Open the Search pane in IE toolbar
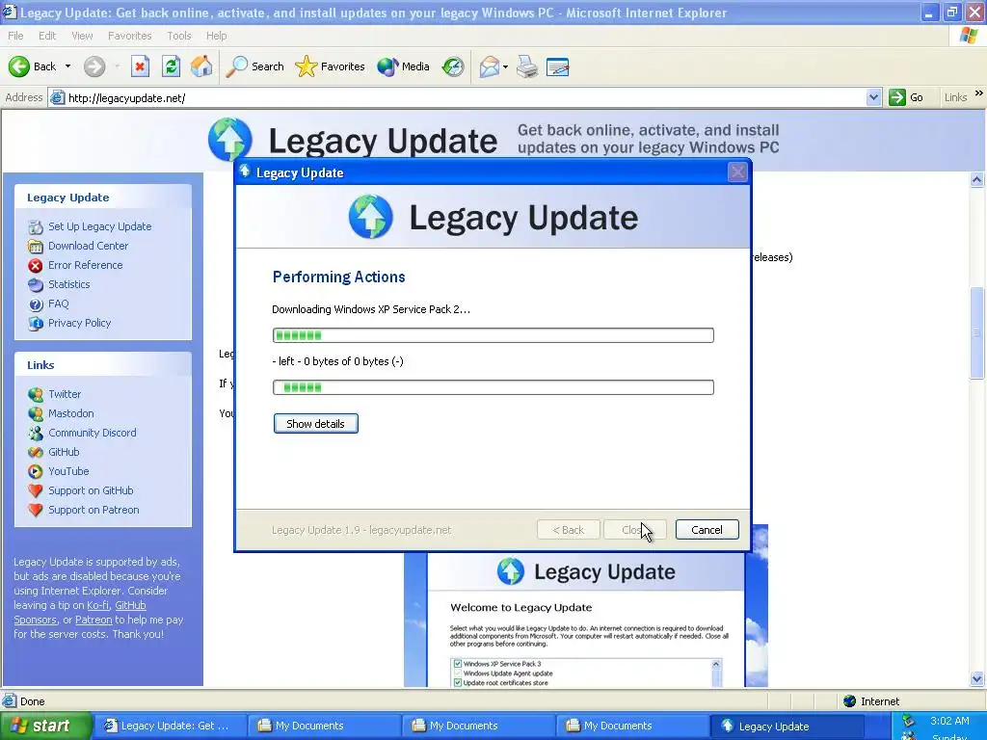Image resolution: width=987 pixels, height=740 pixels. click(x=254, y=66)
